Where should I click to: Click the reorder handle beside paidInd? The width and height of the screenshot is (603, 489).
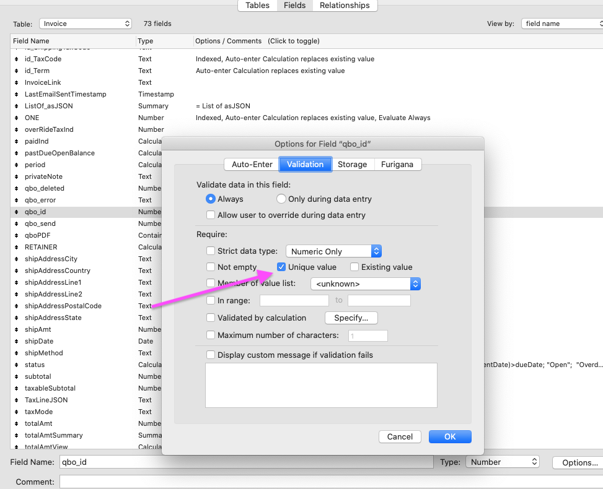pyautogui.click(x=17, y=141)
